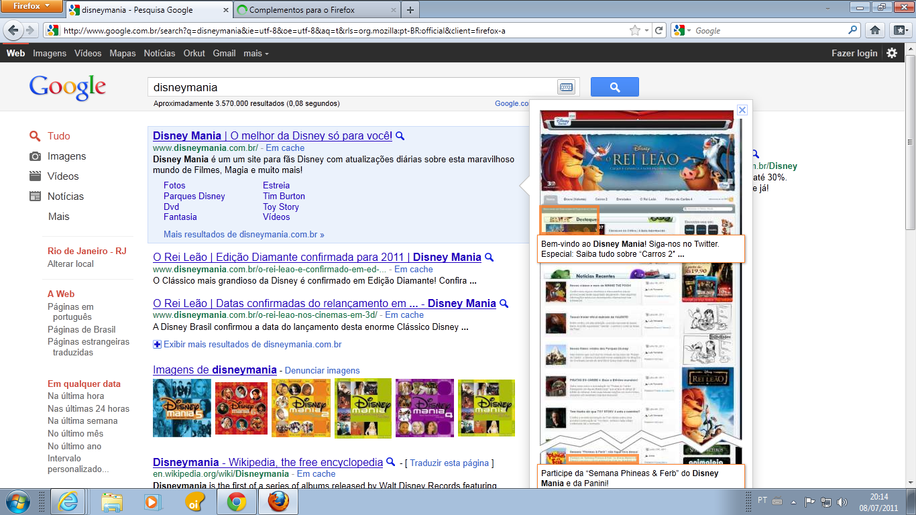The image size is (916, 515).
Task: Launch Chrome from the taskbar
Action: (236, 502)
